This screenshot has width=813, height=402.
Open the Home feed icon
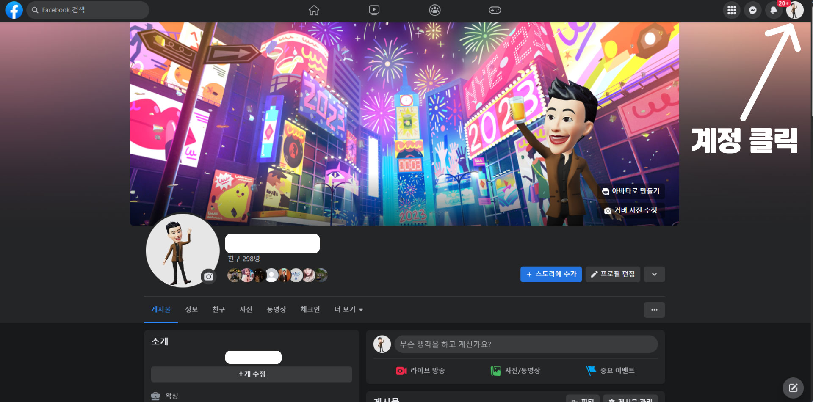pyautogui.click(x=314, y=10)
